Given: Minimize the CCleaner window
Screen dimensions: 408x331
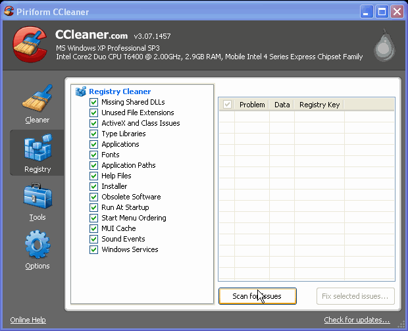Looking at the screenshot, I should coord(367,11).
